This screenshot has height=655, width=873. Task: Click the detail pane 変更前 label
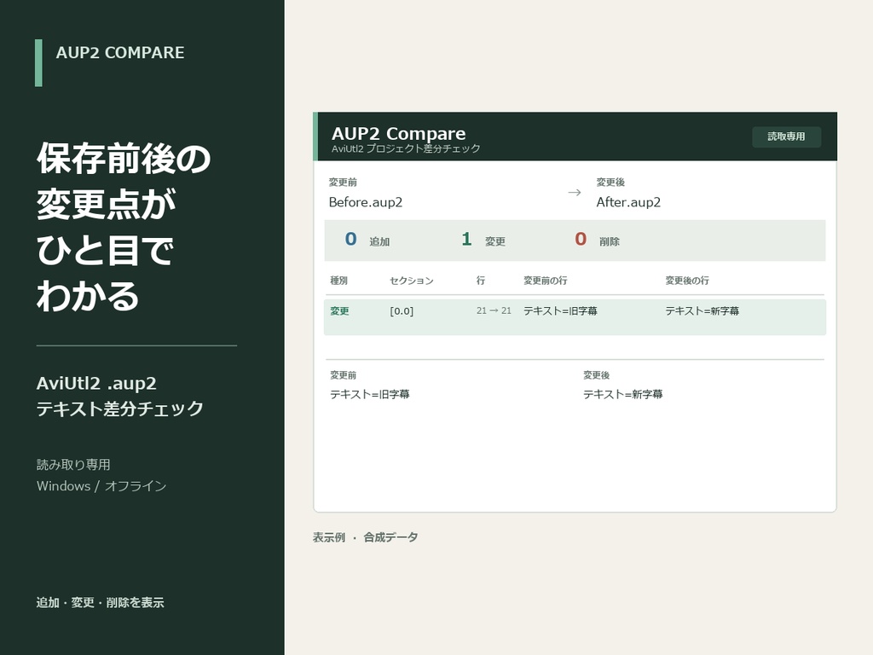pos(343,375)
